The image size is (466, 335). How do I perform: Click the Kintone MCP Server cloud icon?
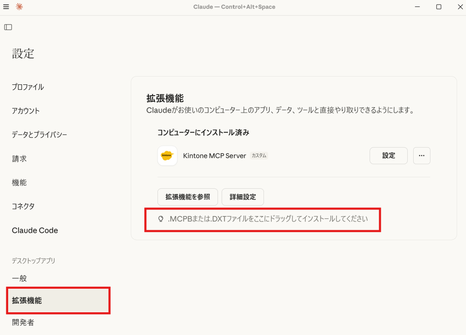click(x=167, y=155)
